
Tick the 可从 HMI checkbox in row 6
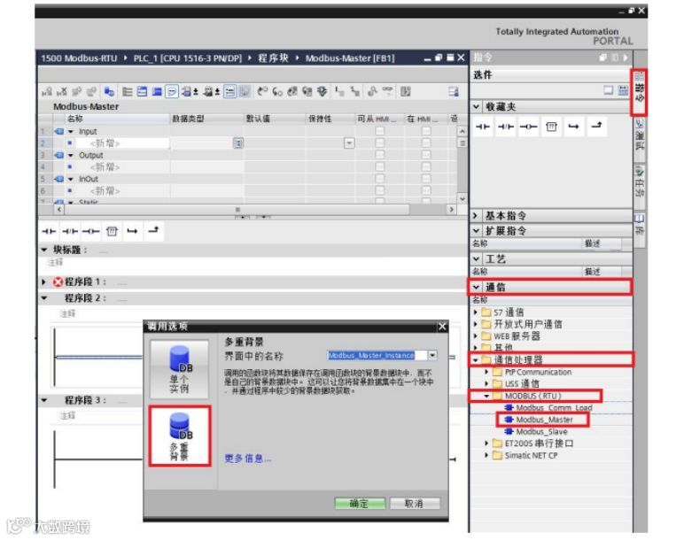pyautogui.click(x=380, y=190)
